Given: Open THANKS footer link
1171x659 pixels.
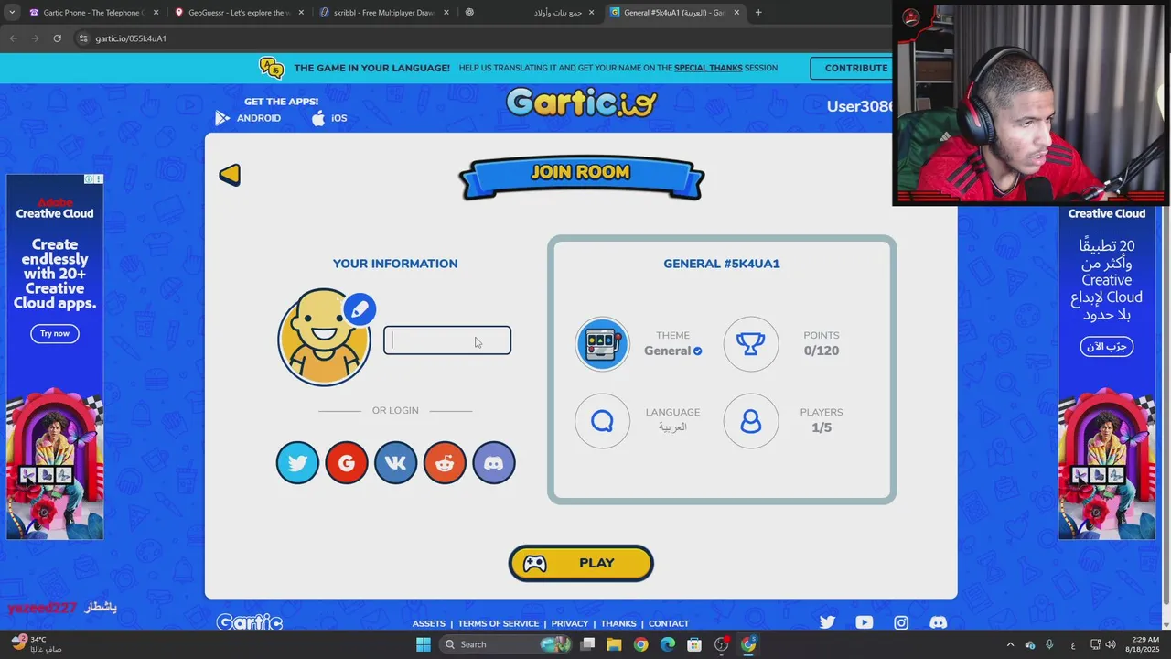Looking at the screenshot, I should pos(618,623).
